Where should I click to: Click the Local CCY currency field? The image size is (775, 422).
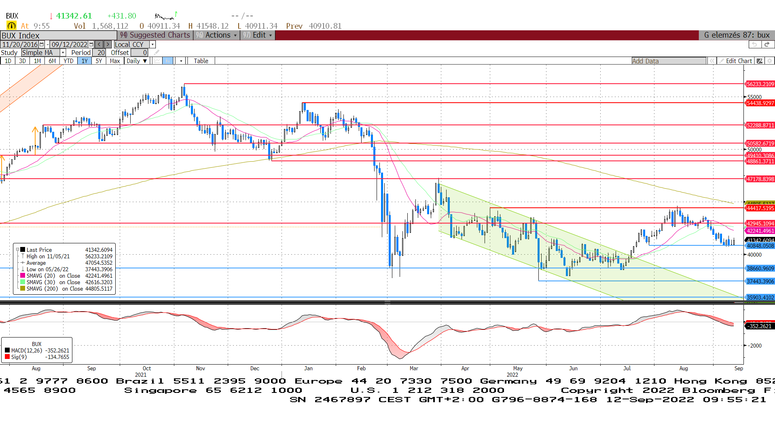(x=132, y=44)
